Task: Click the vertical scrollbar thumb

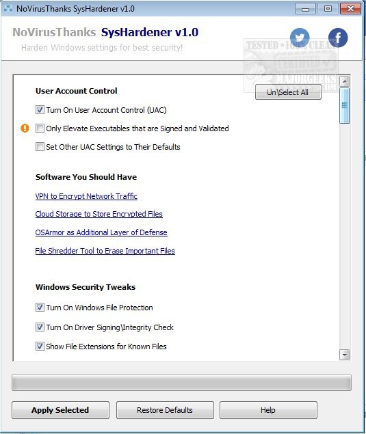Action: coord(344,105)
